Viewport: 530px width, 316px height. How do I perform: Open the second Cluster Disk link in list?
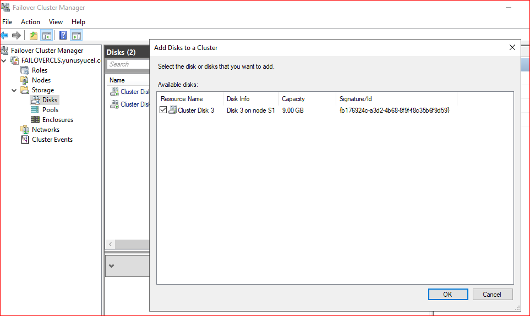click(x=135, y=104)
